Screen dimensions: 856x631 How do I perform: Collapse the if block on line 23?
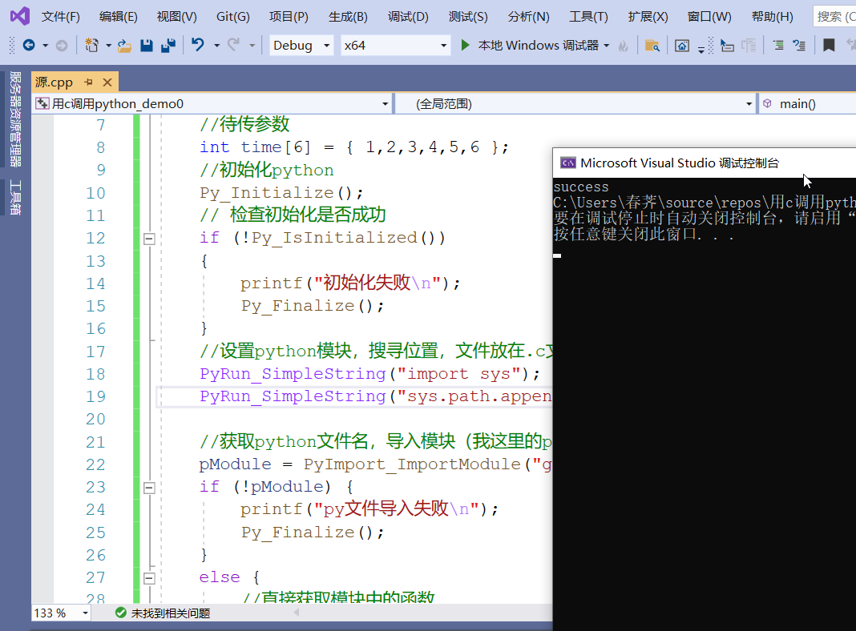[x=148, y=487]
